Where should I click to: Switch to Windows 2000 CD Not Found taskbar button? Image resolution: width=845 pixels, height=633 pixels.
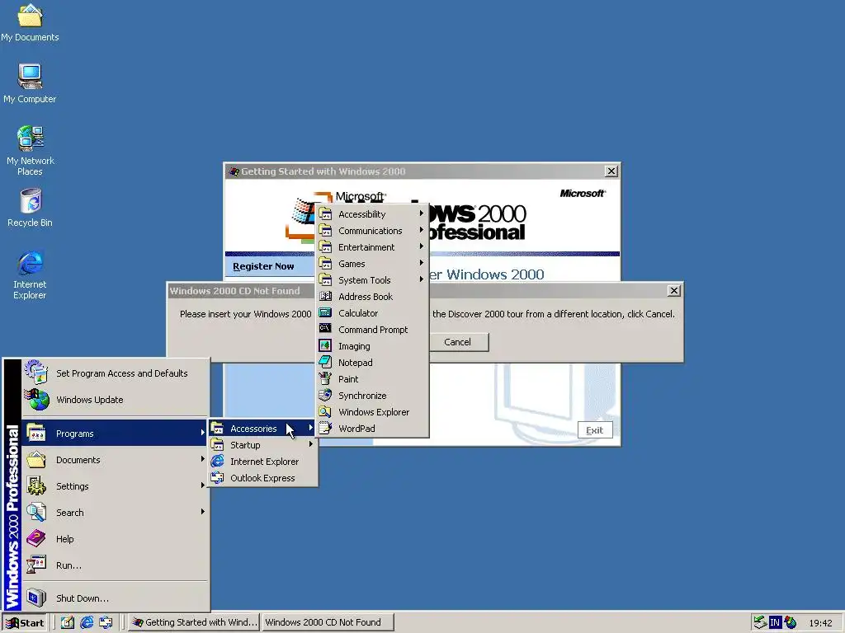click(x=328, y=622)
